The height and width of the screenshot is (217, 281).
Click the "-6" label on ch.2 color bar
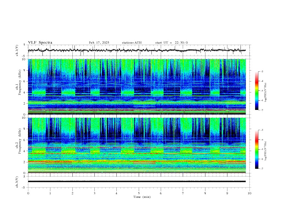[262, 159]
